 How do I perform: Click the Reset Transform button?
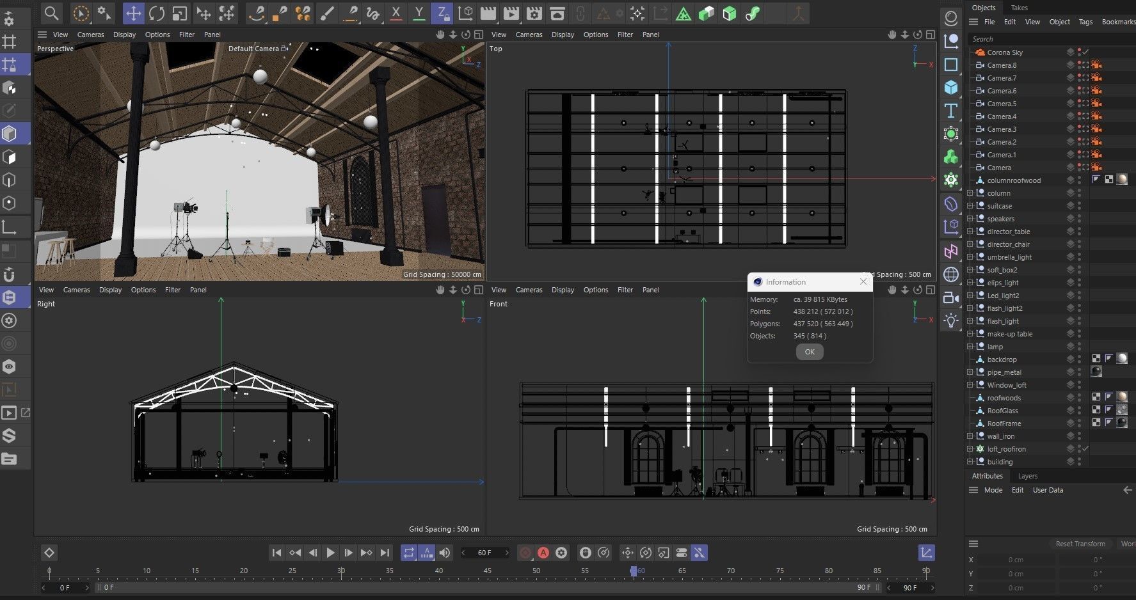pyautogui.click(x=1080, y=544)
